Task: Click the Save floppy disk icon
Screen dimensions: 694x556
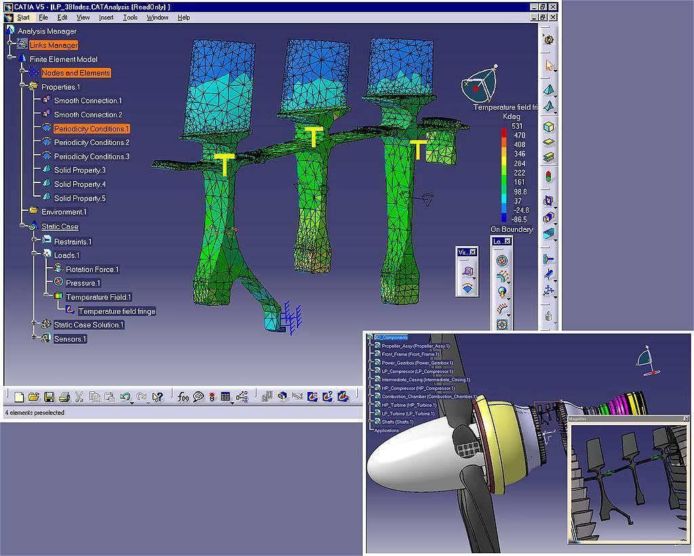Action: tap(49, 397)
